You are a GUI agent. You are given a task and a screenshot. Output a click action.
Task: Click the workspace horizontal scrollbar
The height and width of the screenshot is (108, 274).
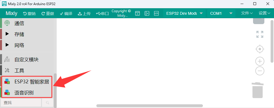click(150, 106)
